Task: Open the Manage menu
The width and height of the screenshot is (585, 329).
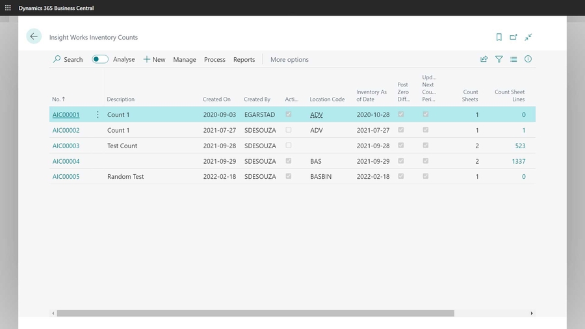Action: pyautogui.click(x=185, y=60)
